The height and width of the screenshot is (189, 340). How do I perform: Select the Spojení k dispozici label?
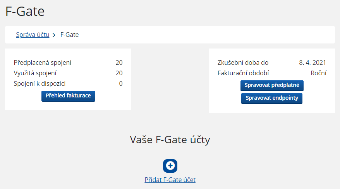pos(39,84)
